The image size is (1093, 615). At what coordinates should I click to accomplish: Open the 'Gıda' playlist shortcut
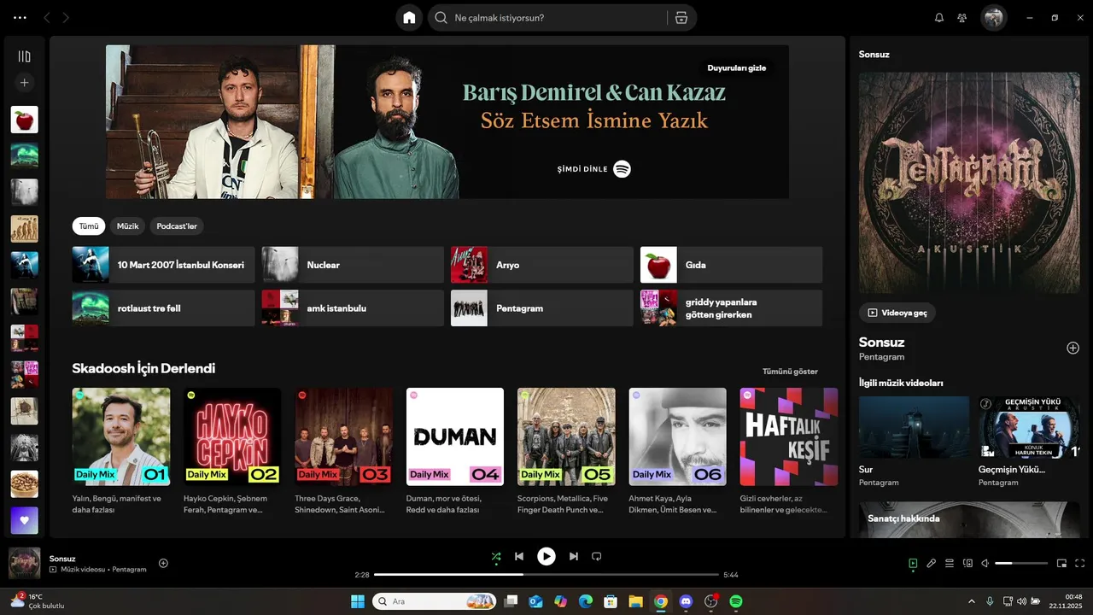click(731, 265)
